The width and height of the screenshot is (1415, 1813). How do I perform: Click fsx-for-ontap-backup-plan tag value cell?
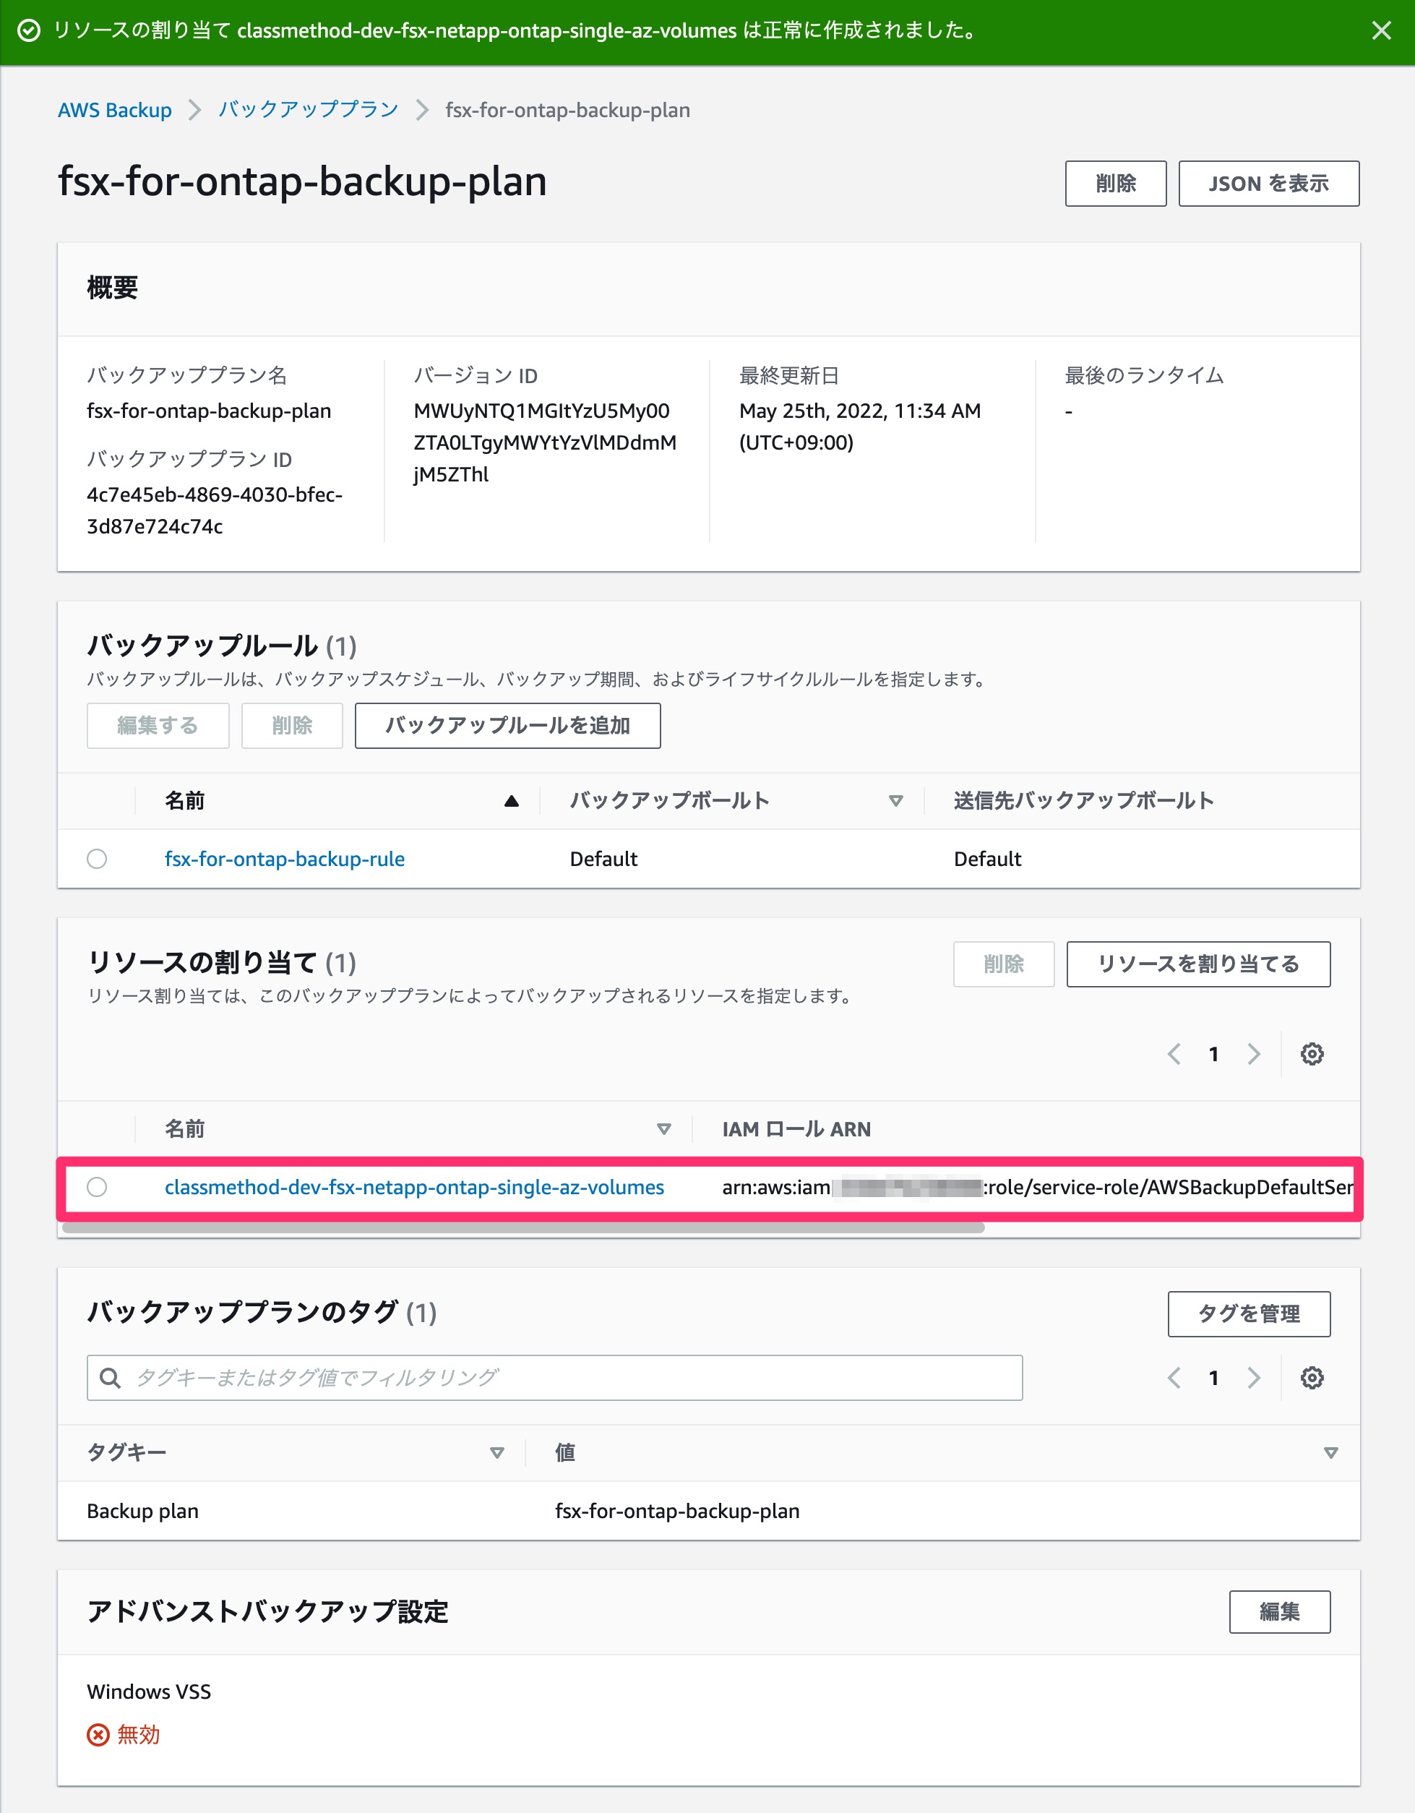[677, 1511]
